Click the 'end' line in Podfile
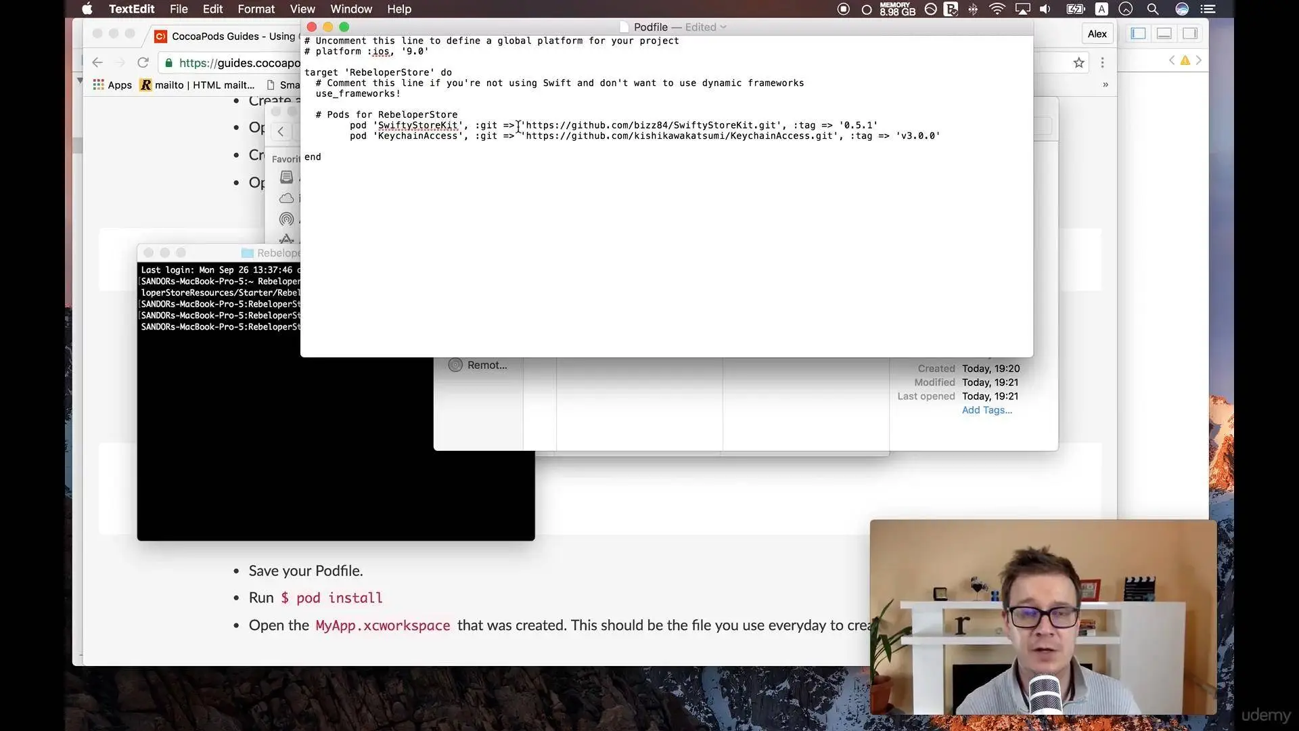1299x731 pixels. (x=313, y=157)
